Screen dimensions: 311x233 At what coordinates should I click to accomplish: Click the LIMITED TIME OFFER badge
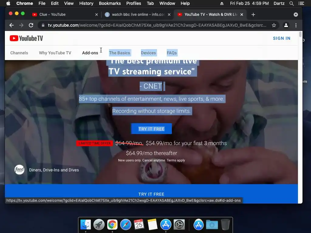[95, 143]
